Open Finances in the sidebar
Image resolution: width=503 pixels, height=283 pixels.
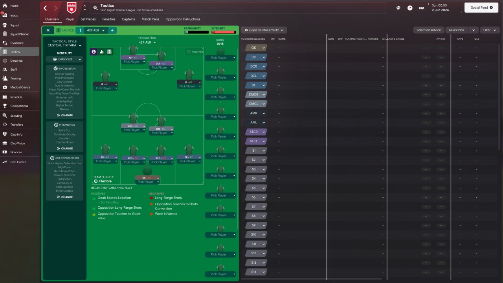tap(20, 152)
